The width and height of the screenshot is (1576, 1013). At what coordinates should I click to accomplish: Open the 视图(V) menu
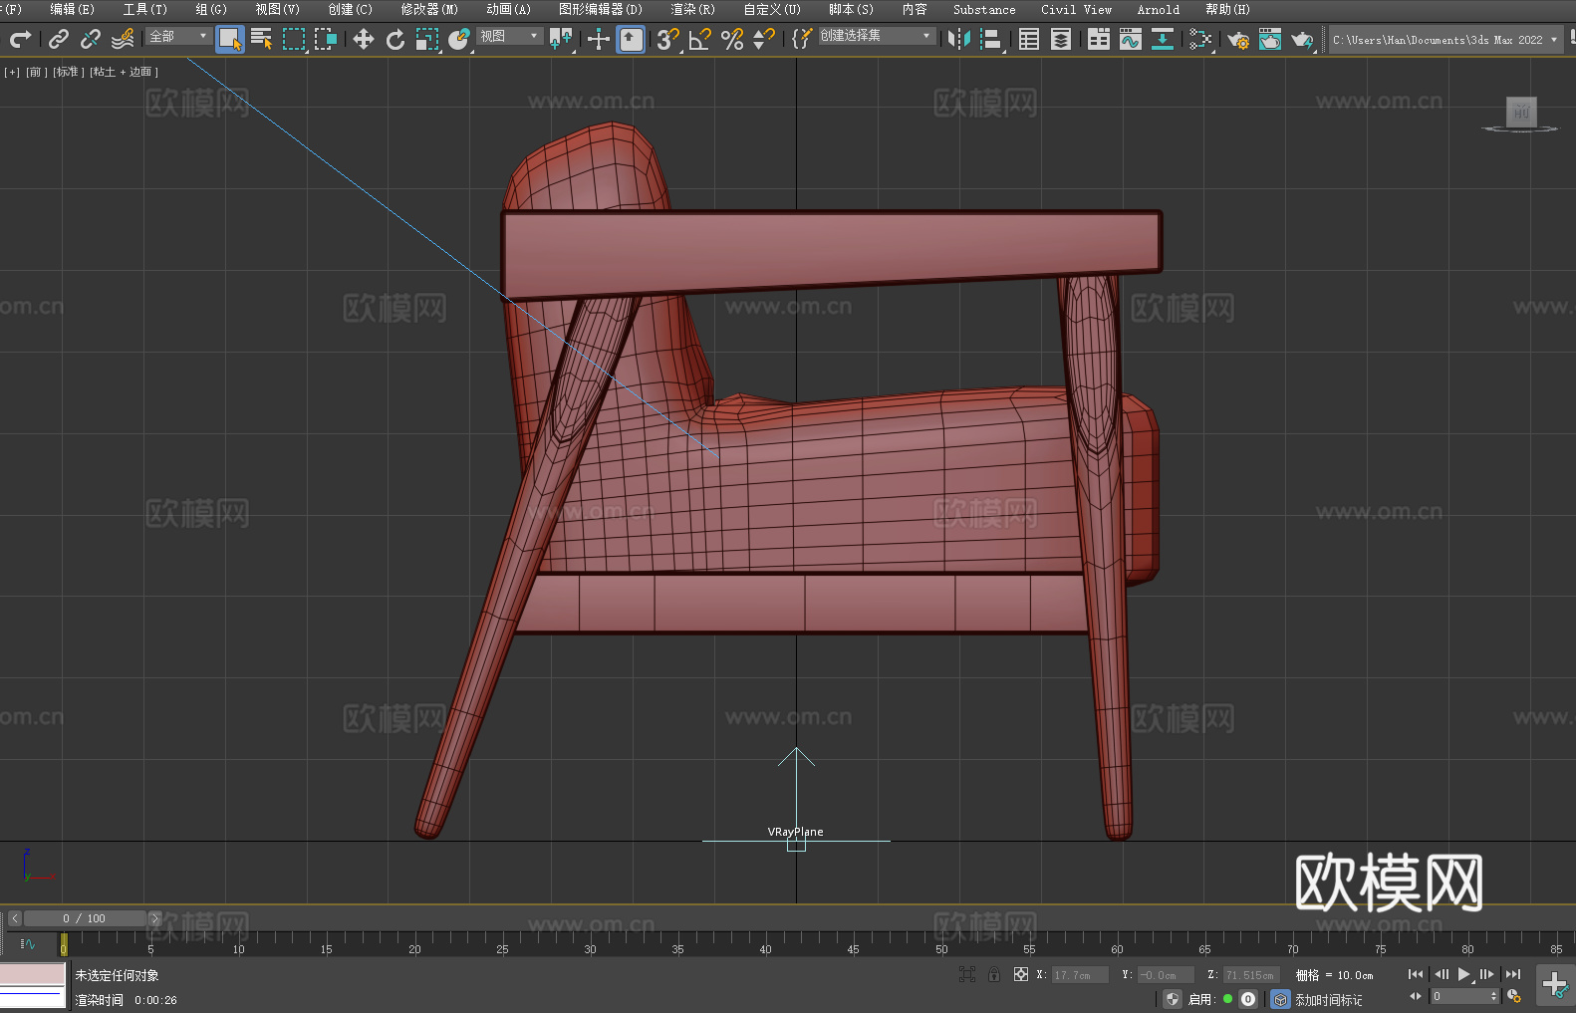[277, 9]
